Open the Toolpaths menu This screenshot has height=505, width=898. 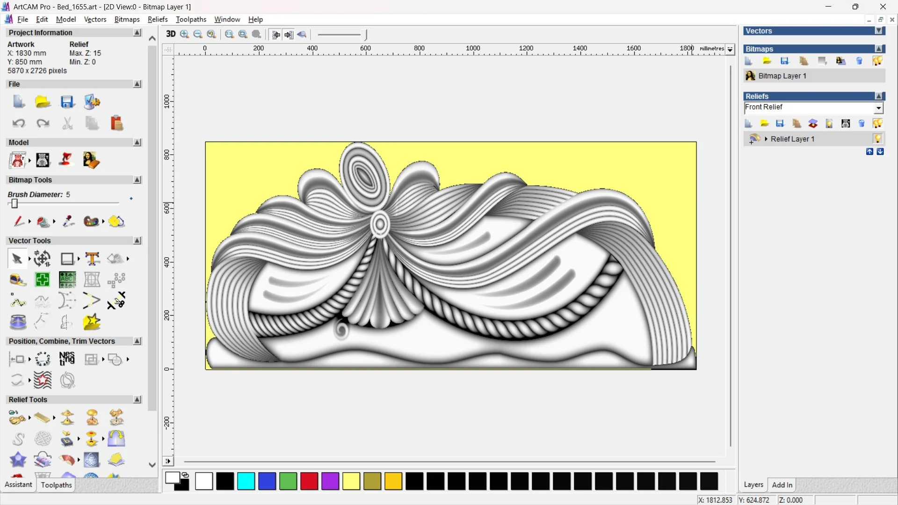[191, 19]
